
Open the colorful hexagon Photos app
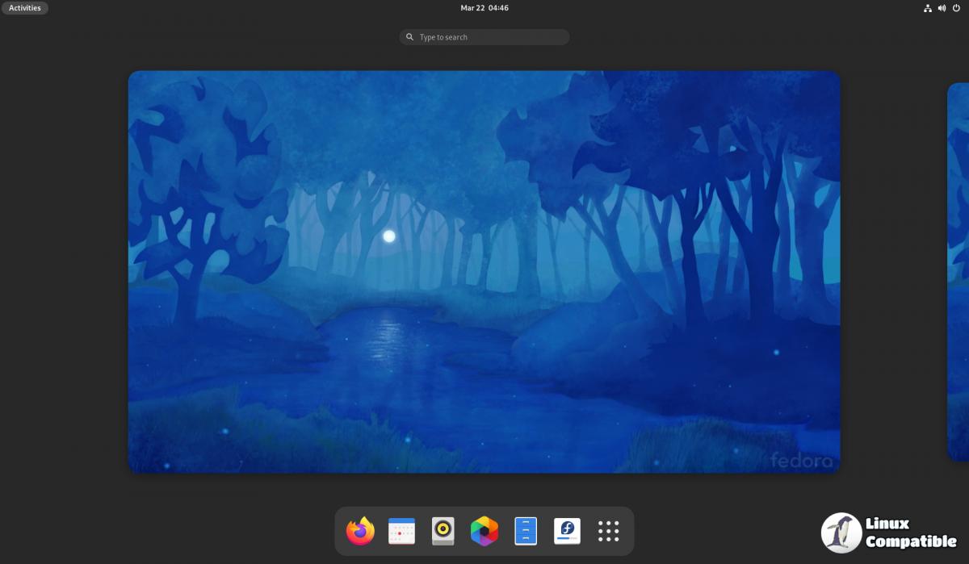(484, 531)
